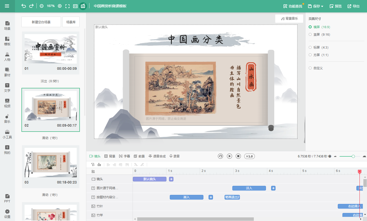Undo the last action
This screenshot has width=367, height=221.
[x=24, y=6]
